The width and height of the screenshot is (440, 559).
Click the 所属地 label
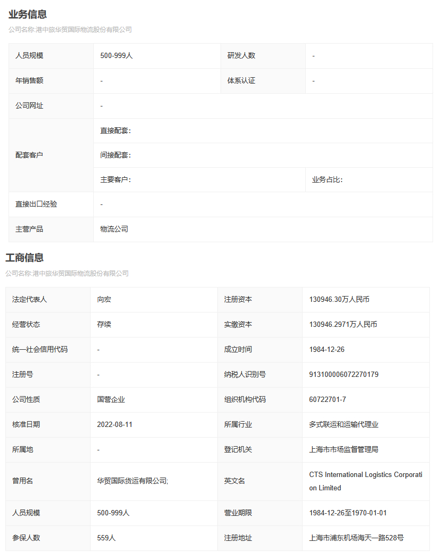coord(22,449)
